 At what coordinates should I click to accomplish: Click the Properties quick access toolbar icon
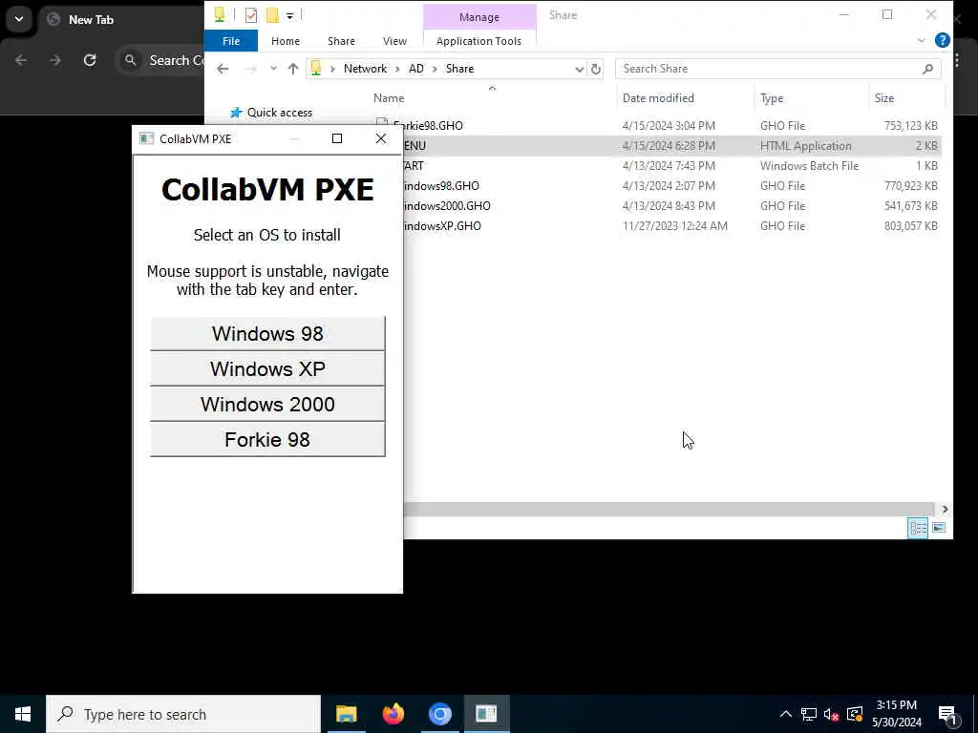251,15
